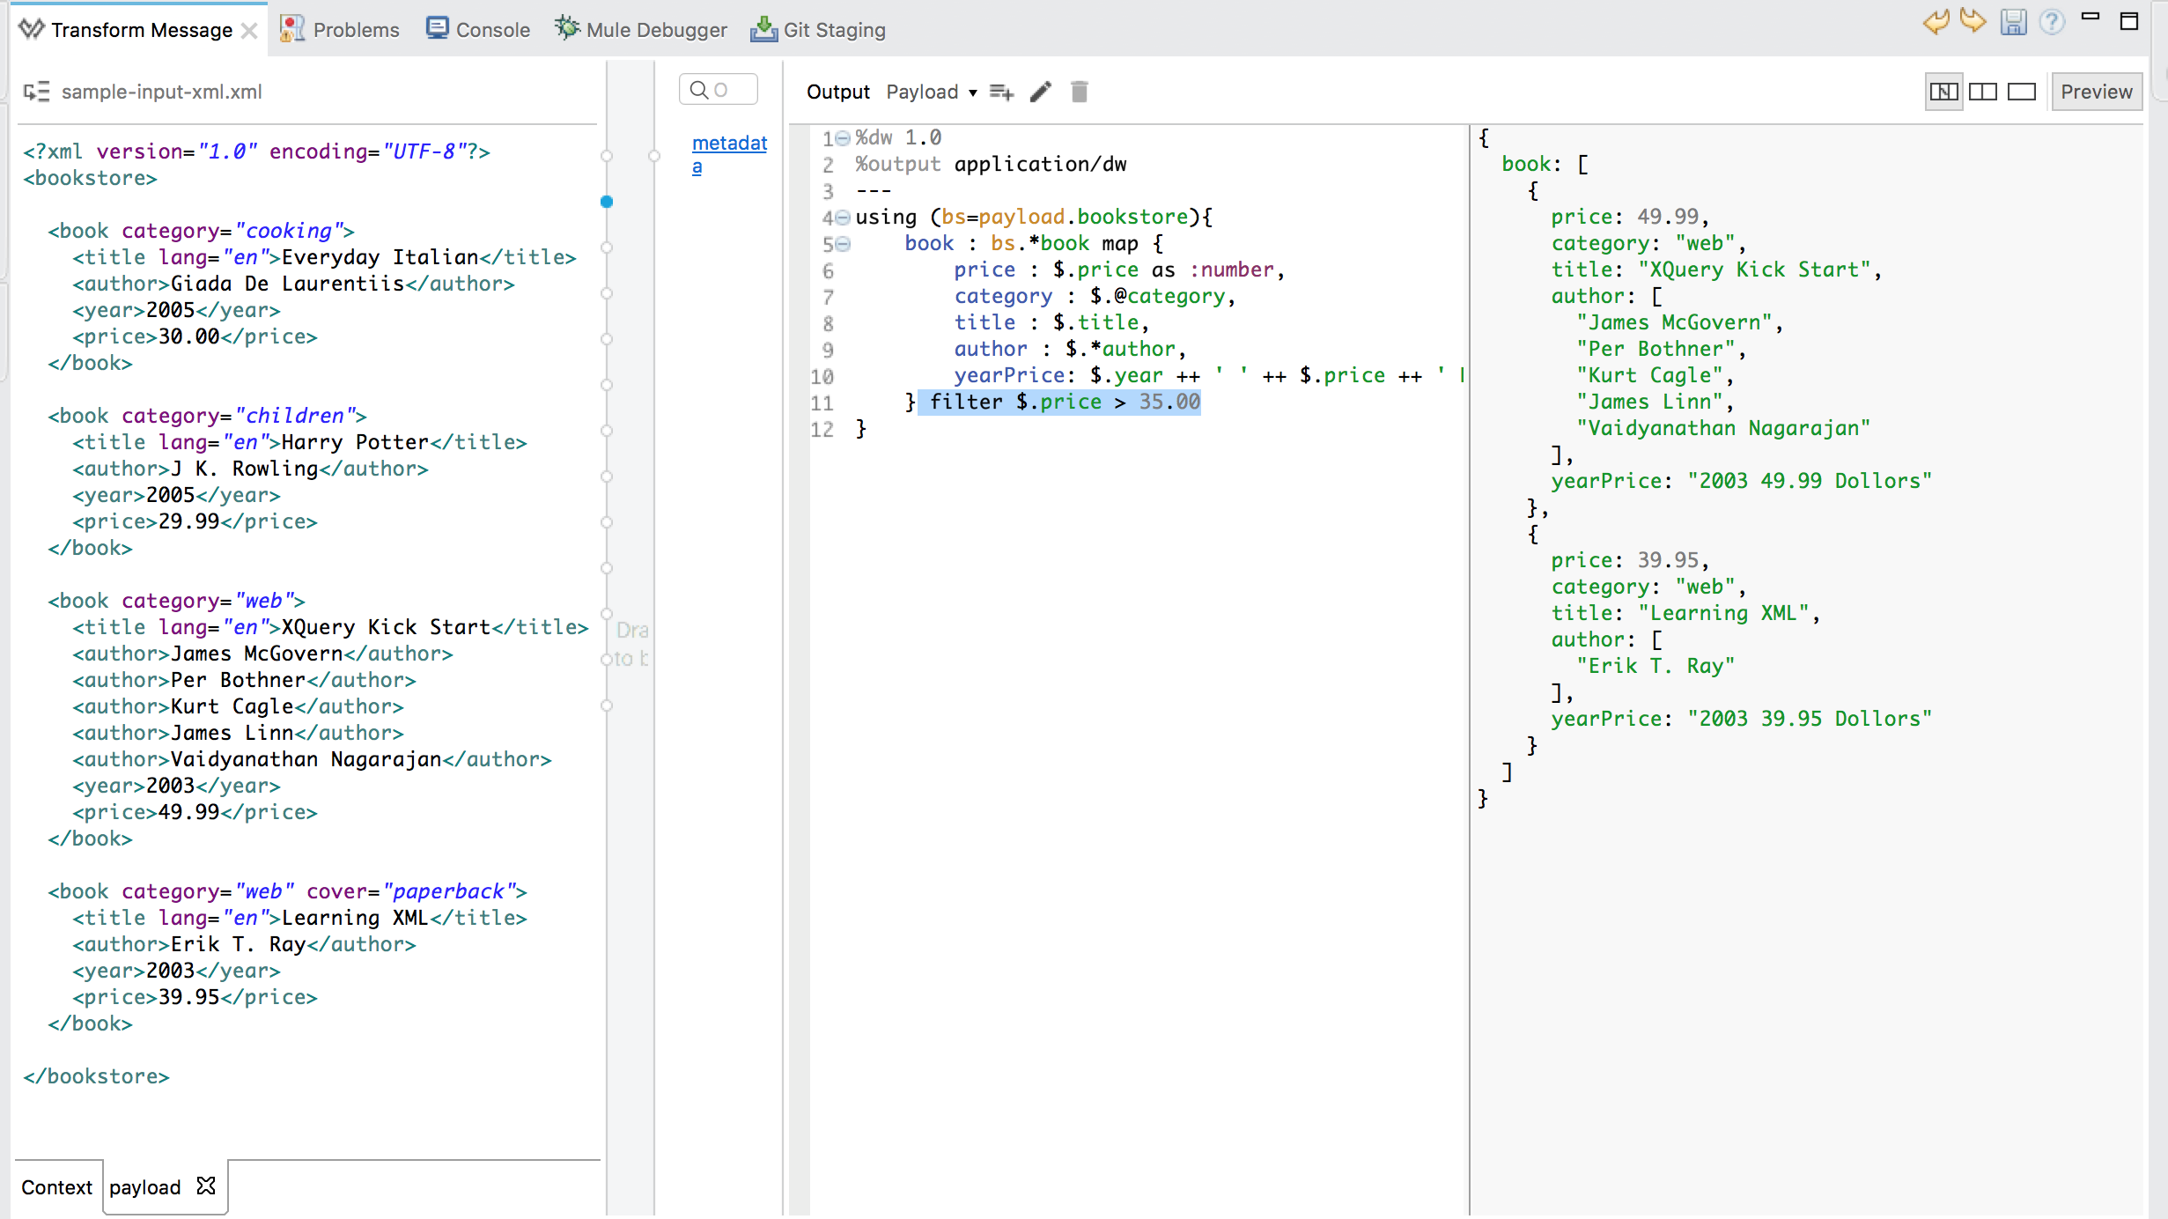Open the Mule Debugger tab
Viewport: 2168px width, 1219px height.
point(641,30)
